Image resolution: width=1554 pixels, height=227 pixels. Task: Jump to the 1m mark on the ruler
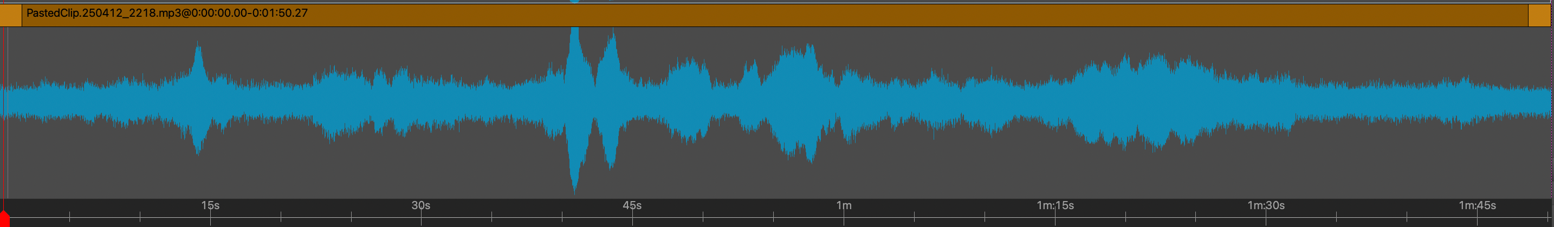(x=843, y=205)
